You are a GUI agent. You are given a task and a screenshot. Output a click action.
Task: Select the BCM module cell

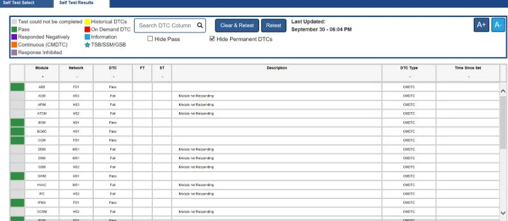pyautogui.click(x=42, y=123)
